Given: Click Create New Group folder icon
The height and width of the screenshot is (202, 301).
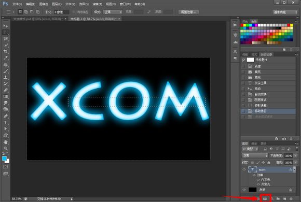Looking at the screenshot, I should click(278, 199).
